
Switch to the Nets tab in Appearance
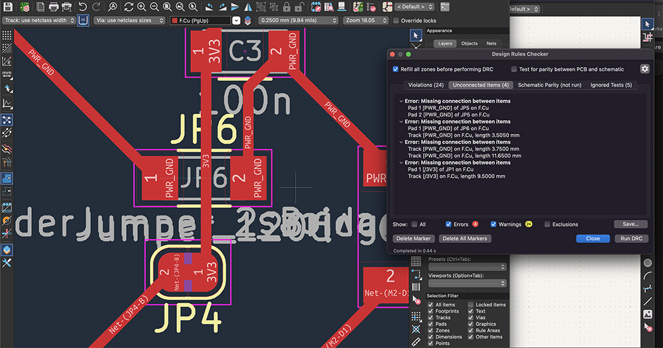point(491,44)
